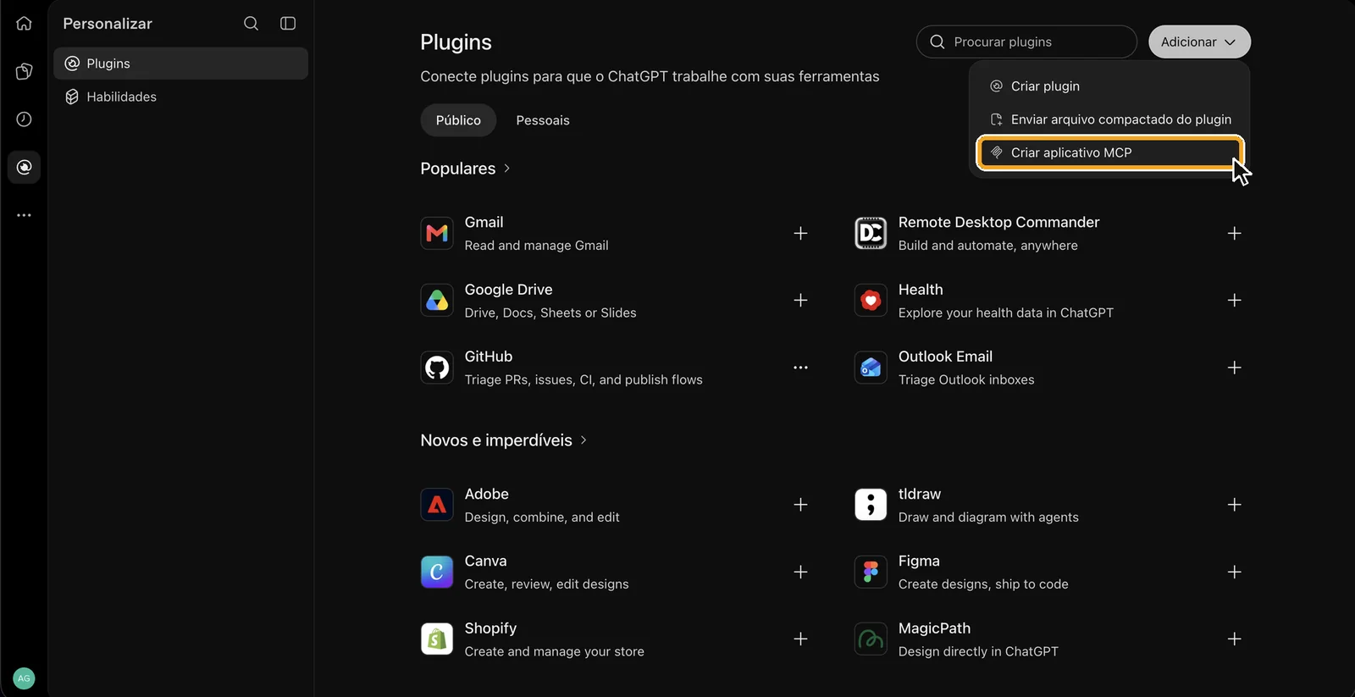Click the Gmail logo icon
This screenshot has height=697, width=1355.
tap(437, 233)
